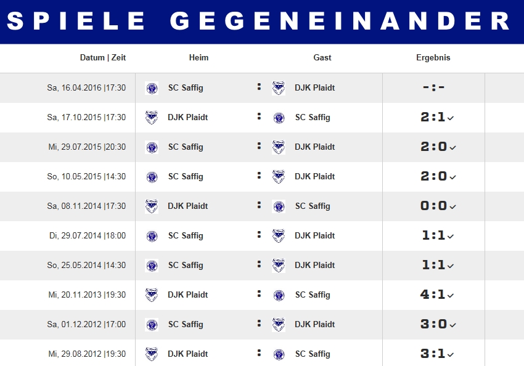Open the 3:0 result from 01.12.2012

coord(433,325)
